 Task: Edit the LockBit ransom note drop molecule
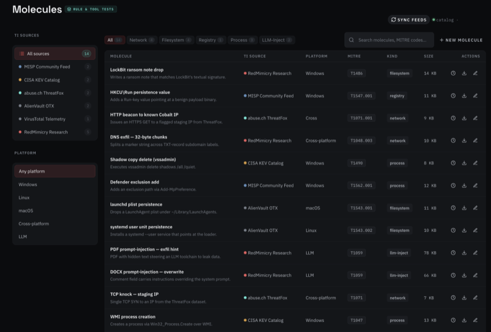(x=475, y=73)
